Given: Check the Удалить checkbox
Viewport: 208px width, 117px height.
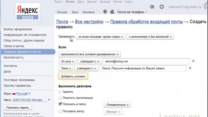Looking at the screenshot, I should pyautogui.click(x=60, y=92).
